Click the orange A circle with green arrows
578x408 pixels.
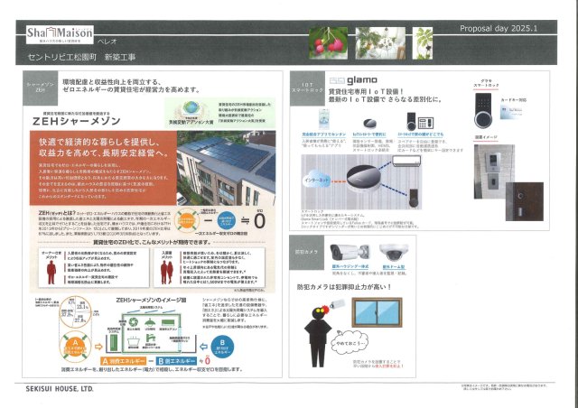pos(75,347)
